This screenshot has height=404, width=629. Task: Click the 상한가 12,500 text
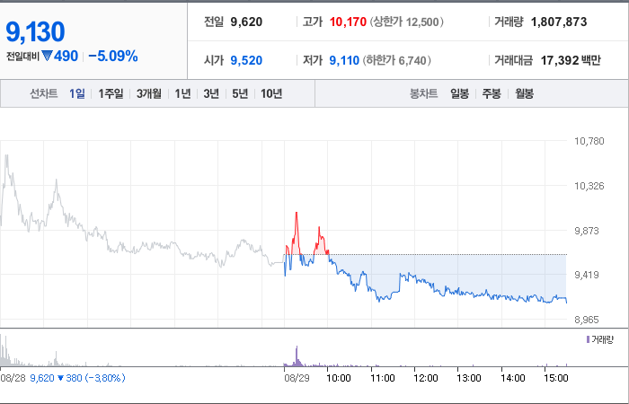[407, 22]
